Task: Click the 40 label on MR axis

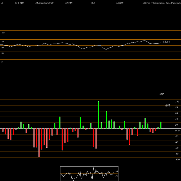Action: pyautogui.click(x=177, y=119)
